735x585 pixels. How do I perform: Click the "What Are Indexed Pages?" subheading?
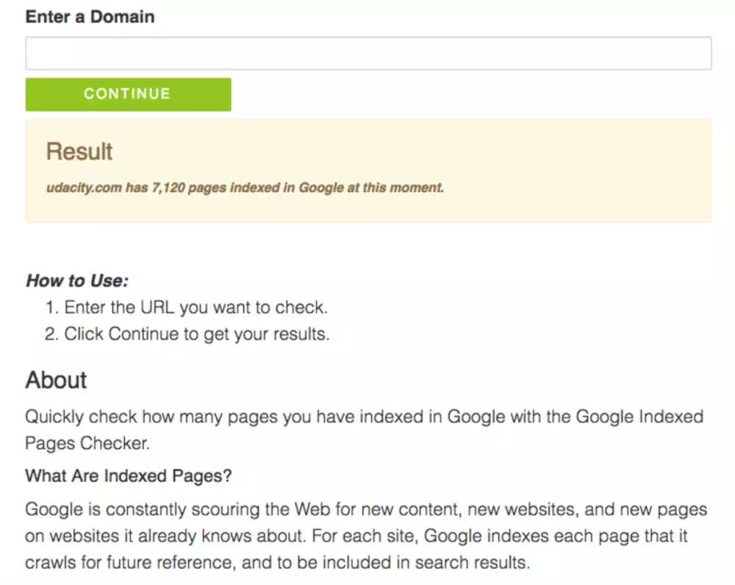click(129, 475)
